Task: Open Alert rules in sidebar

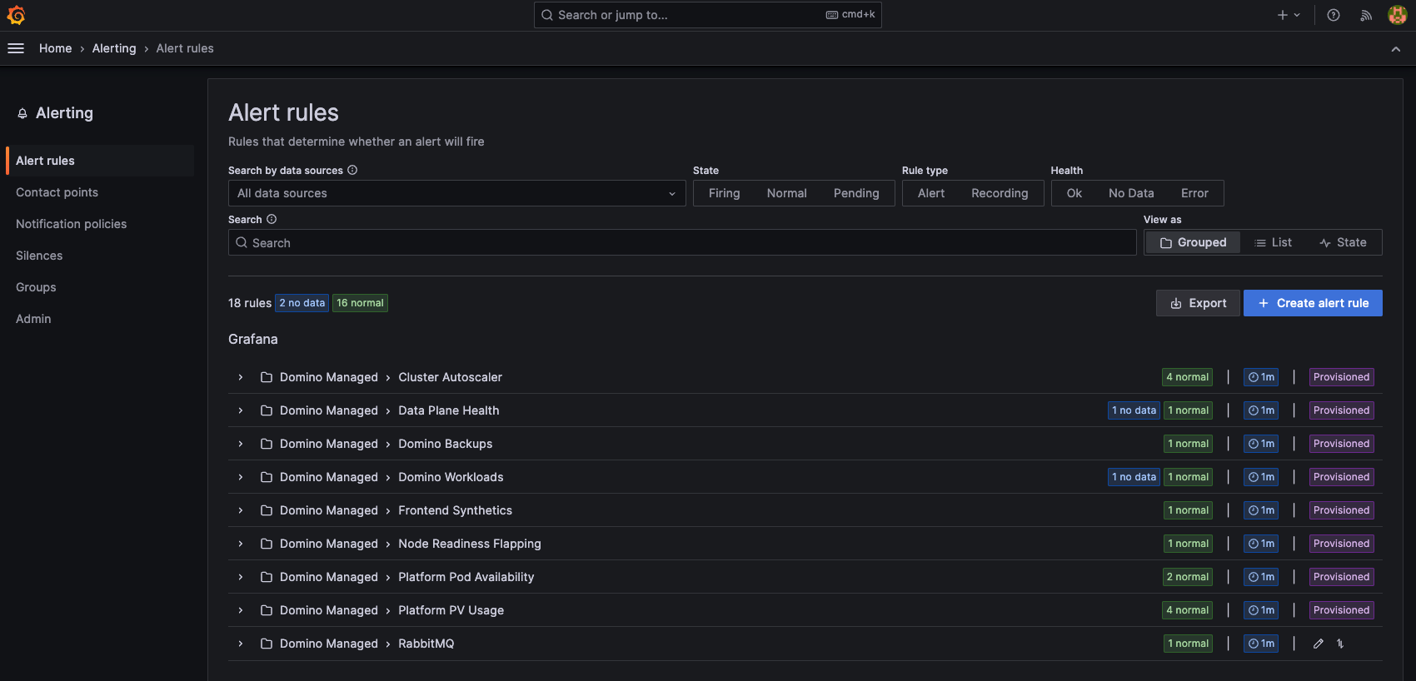Action: [100, 161]
